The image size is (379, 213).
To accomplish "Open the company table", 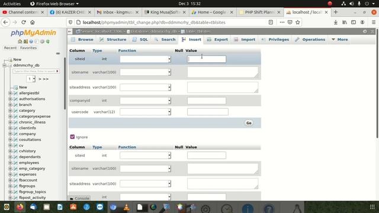I will [x=27, y=134].
